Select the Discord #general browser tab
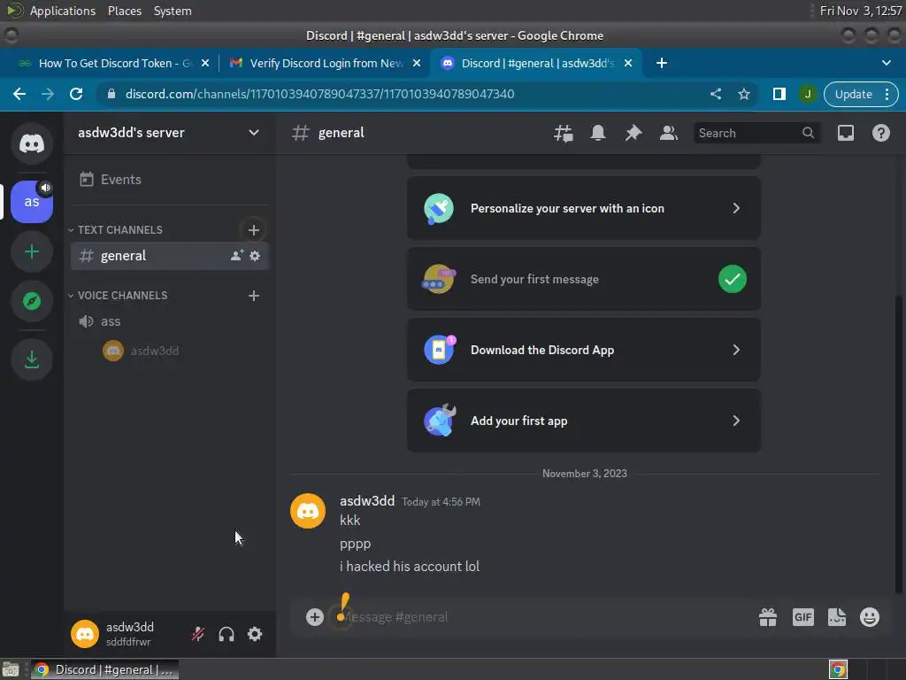This screenshot has width=906, height=680. [536, 63]
